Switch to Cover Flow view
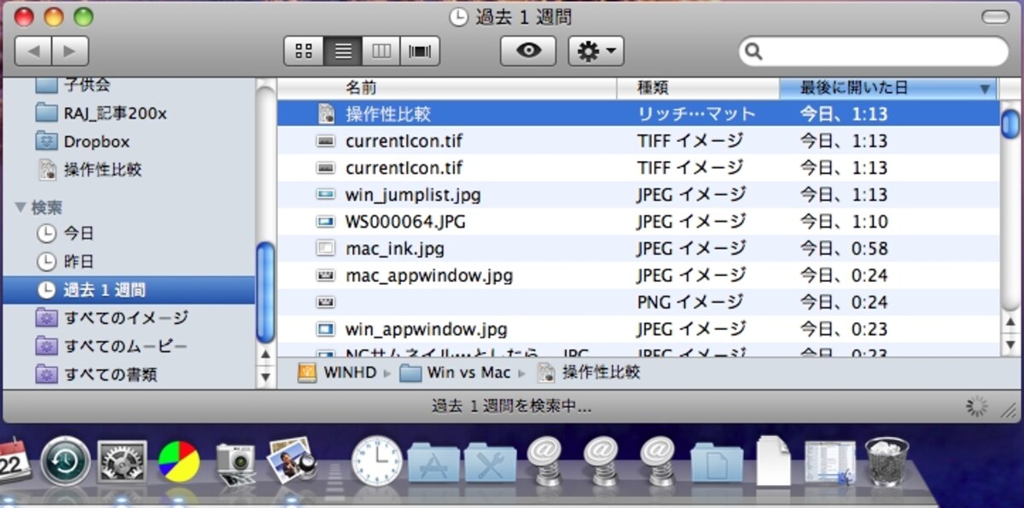1024x508 pixels. (x=420, y=51)
